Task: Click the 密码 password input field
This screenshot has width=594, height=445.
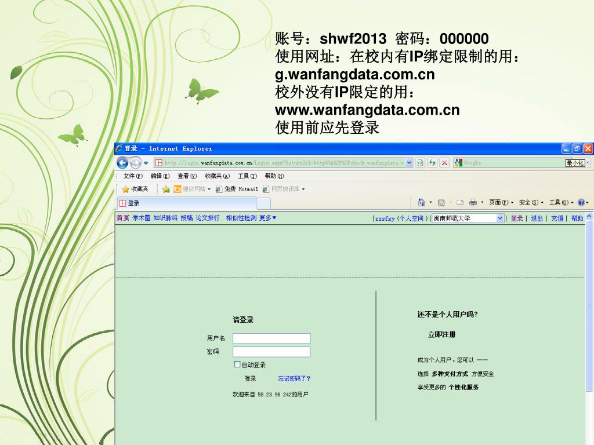Action: pyautogui.click(x=271, y=352)
